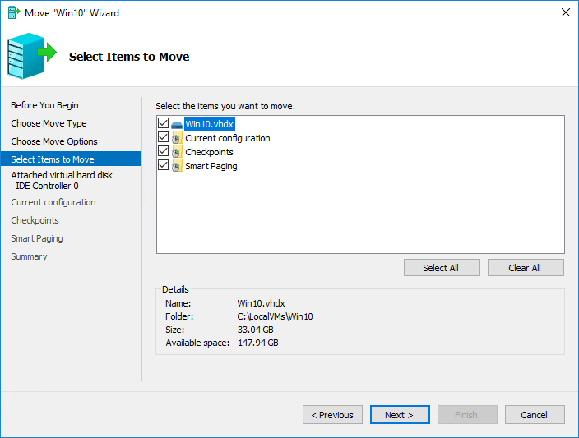Cancel the Move Win10 wizard
The height and width of the screenshot is (438, 579).
click(535, 415)
